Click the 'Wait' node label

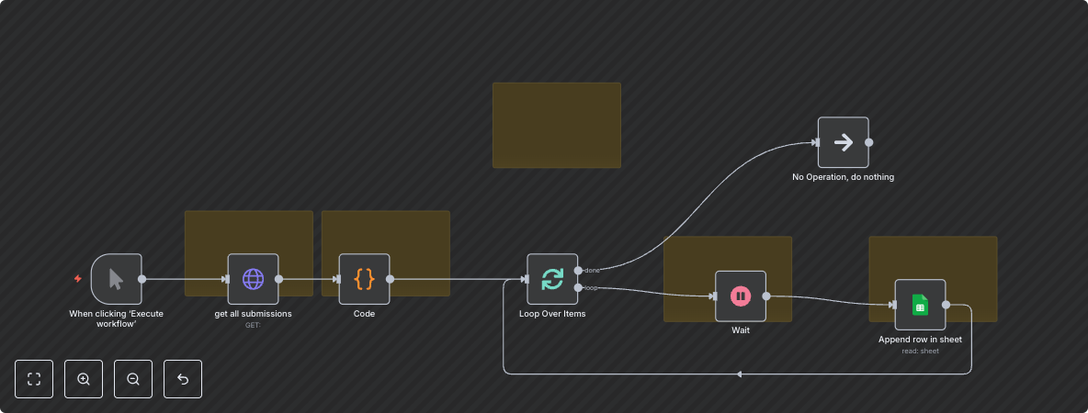point(741,330)
